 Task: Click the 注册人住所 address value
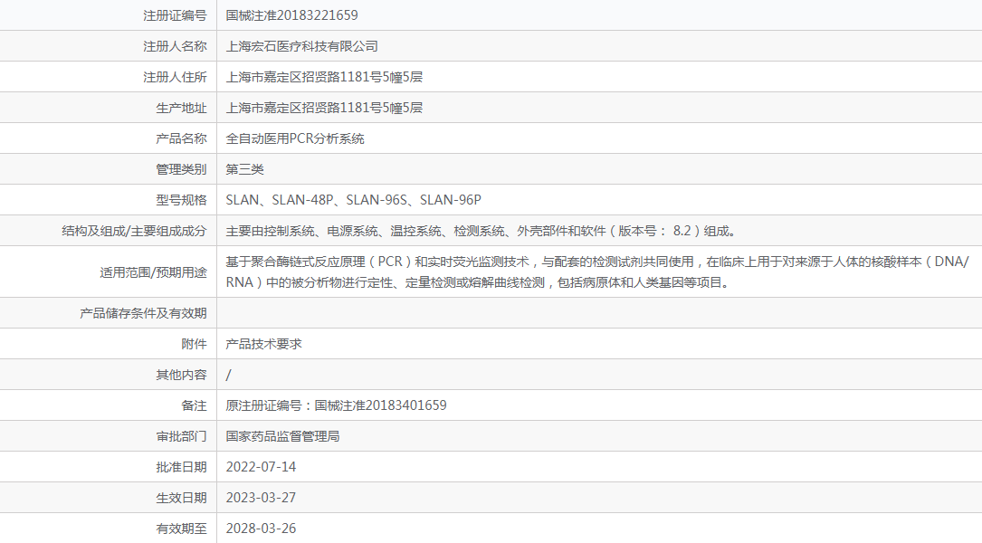[x=324, y=76]
